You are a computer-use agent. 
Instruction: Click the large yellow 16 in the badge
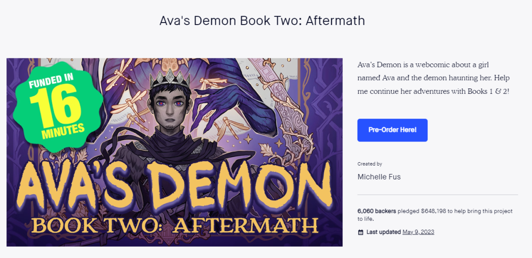tap(55, 106)
